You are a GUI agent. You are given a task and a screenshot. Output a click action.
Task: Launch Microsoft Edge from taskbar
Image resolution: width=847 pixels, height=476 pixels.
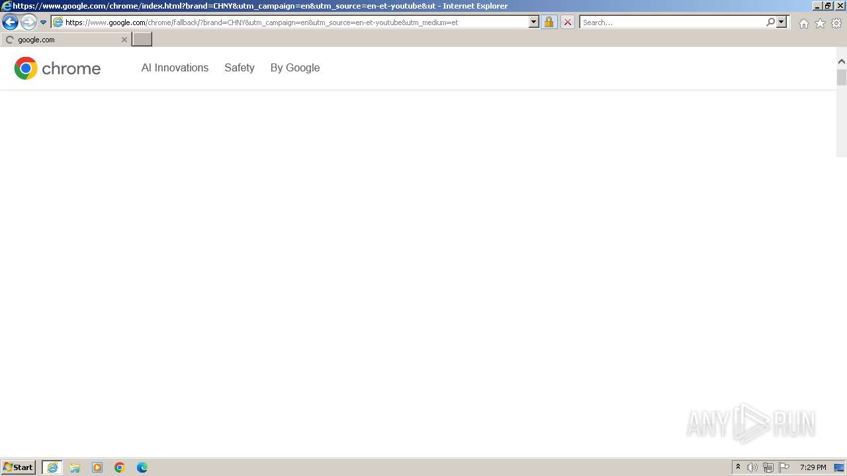coord(142,467)
